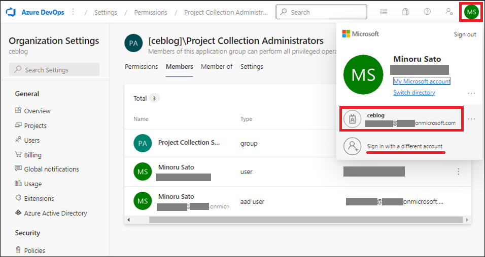Click the Search Settings input field

54,70
